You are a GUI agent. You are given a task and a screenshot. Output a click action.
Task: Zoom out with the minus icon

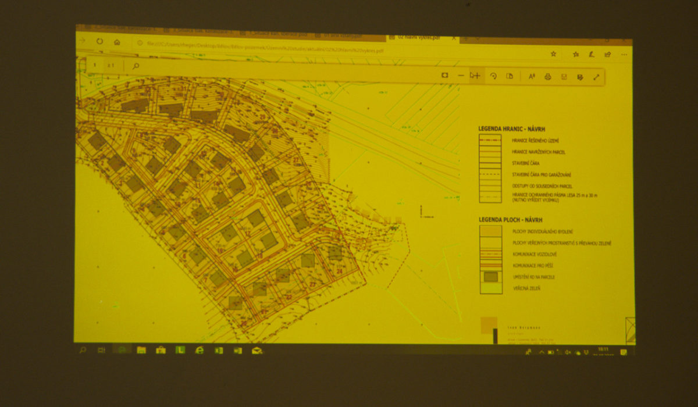click(461, 76)
